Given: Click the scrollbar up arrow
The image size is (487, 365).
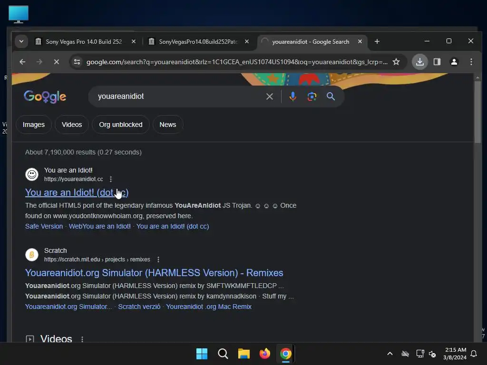Looking at the screenshot, I should click(477, 77).
